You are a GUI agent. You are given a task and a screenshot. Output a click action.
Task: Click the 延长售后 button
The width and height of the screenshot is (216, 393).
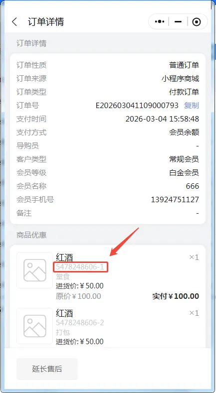coord(47,369)
